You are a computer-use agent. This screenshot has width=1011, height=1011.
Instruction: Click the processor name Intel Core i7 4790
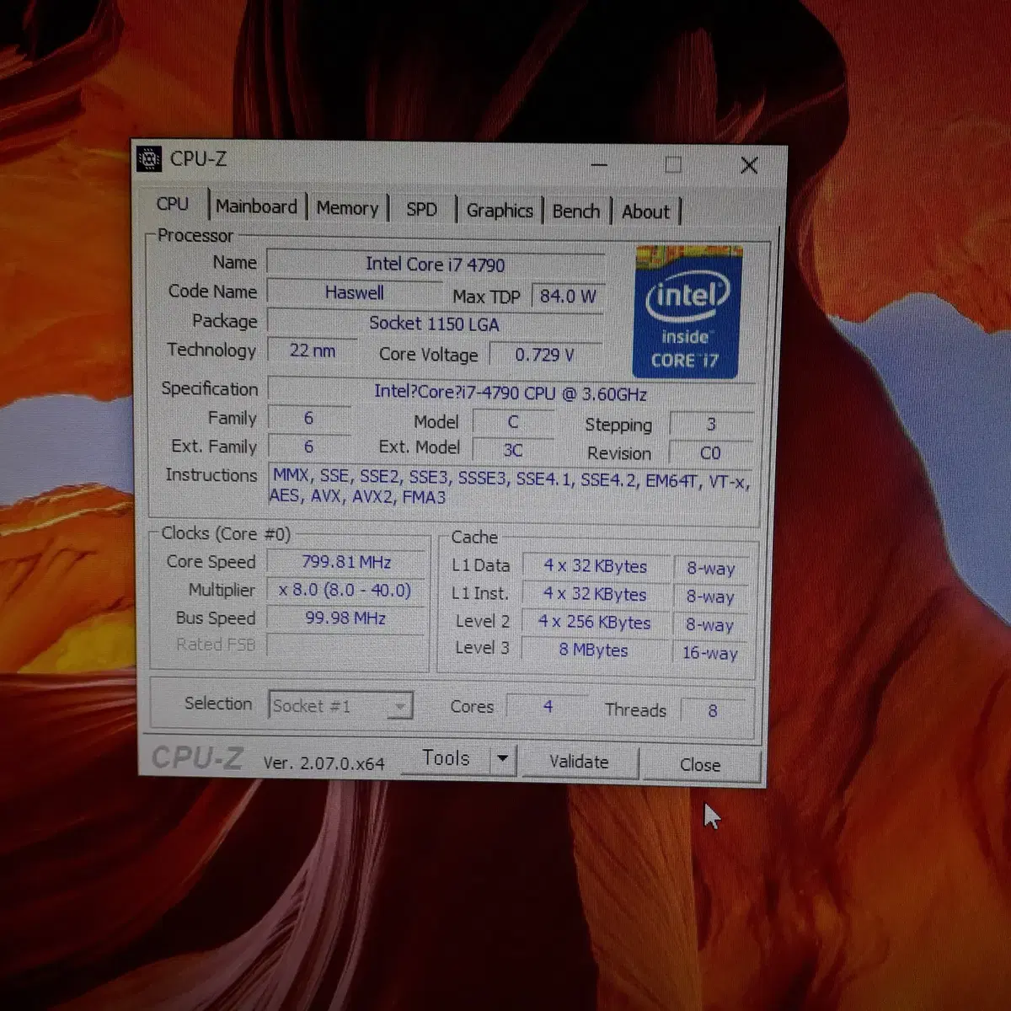click(436, 264)
